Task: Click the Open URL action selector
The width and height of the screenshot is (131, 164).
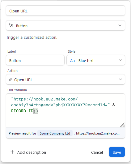Action: (x=65, y=79)
